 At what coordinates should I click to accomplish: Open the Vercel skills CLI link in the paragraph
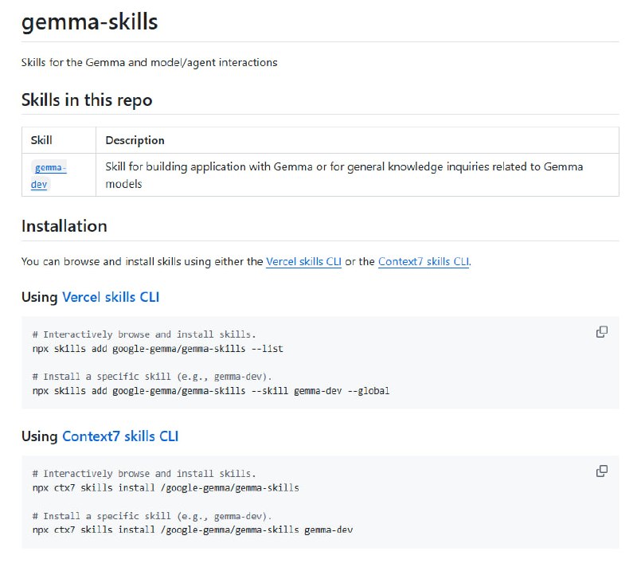303,262
